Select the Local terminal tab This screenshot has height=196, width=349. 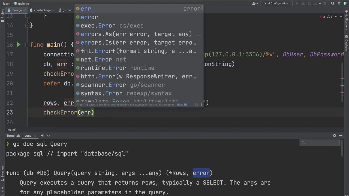[28, 136]
